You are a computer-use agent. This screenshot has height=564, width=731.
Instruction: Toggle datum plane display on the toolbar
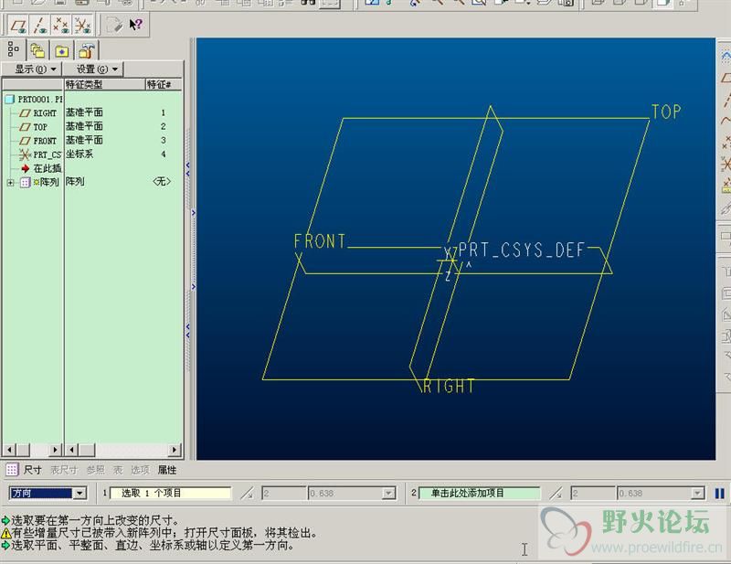(x=18, y=25)
